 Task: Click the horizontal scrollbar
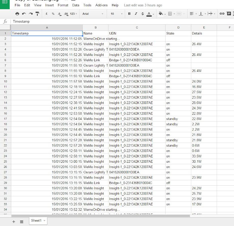[x=100, y=216]
